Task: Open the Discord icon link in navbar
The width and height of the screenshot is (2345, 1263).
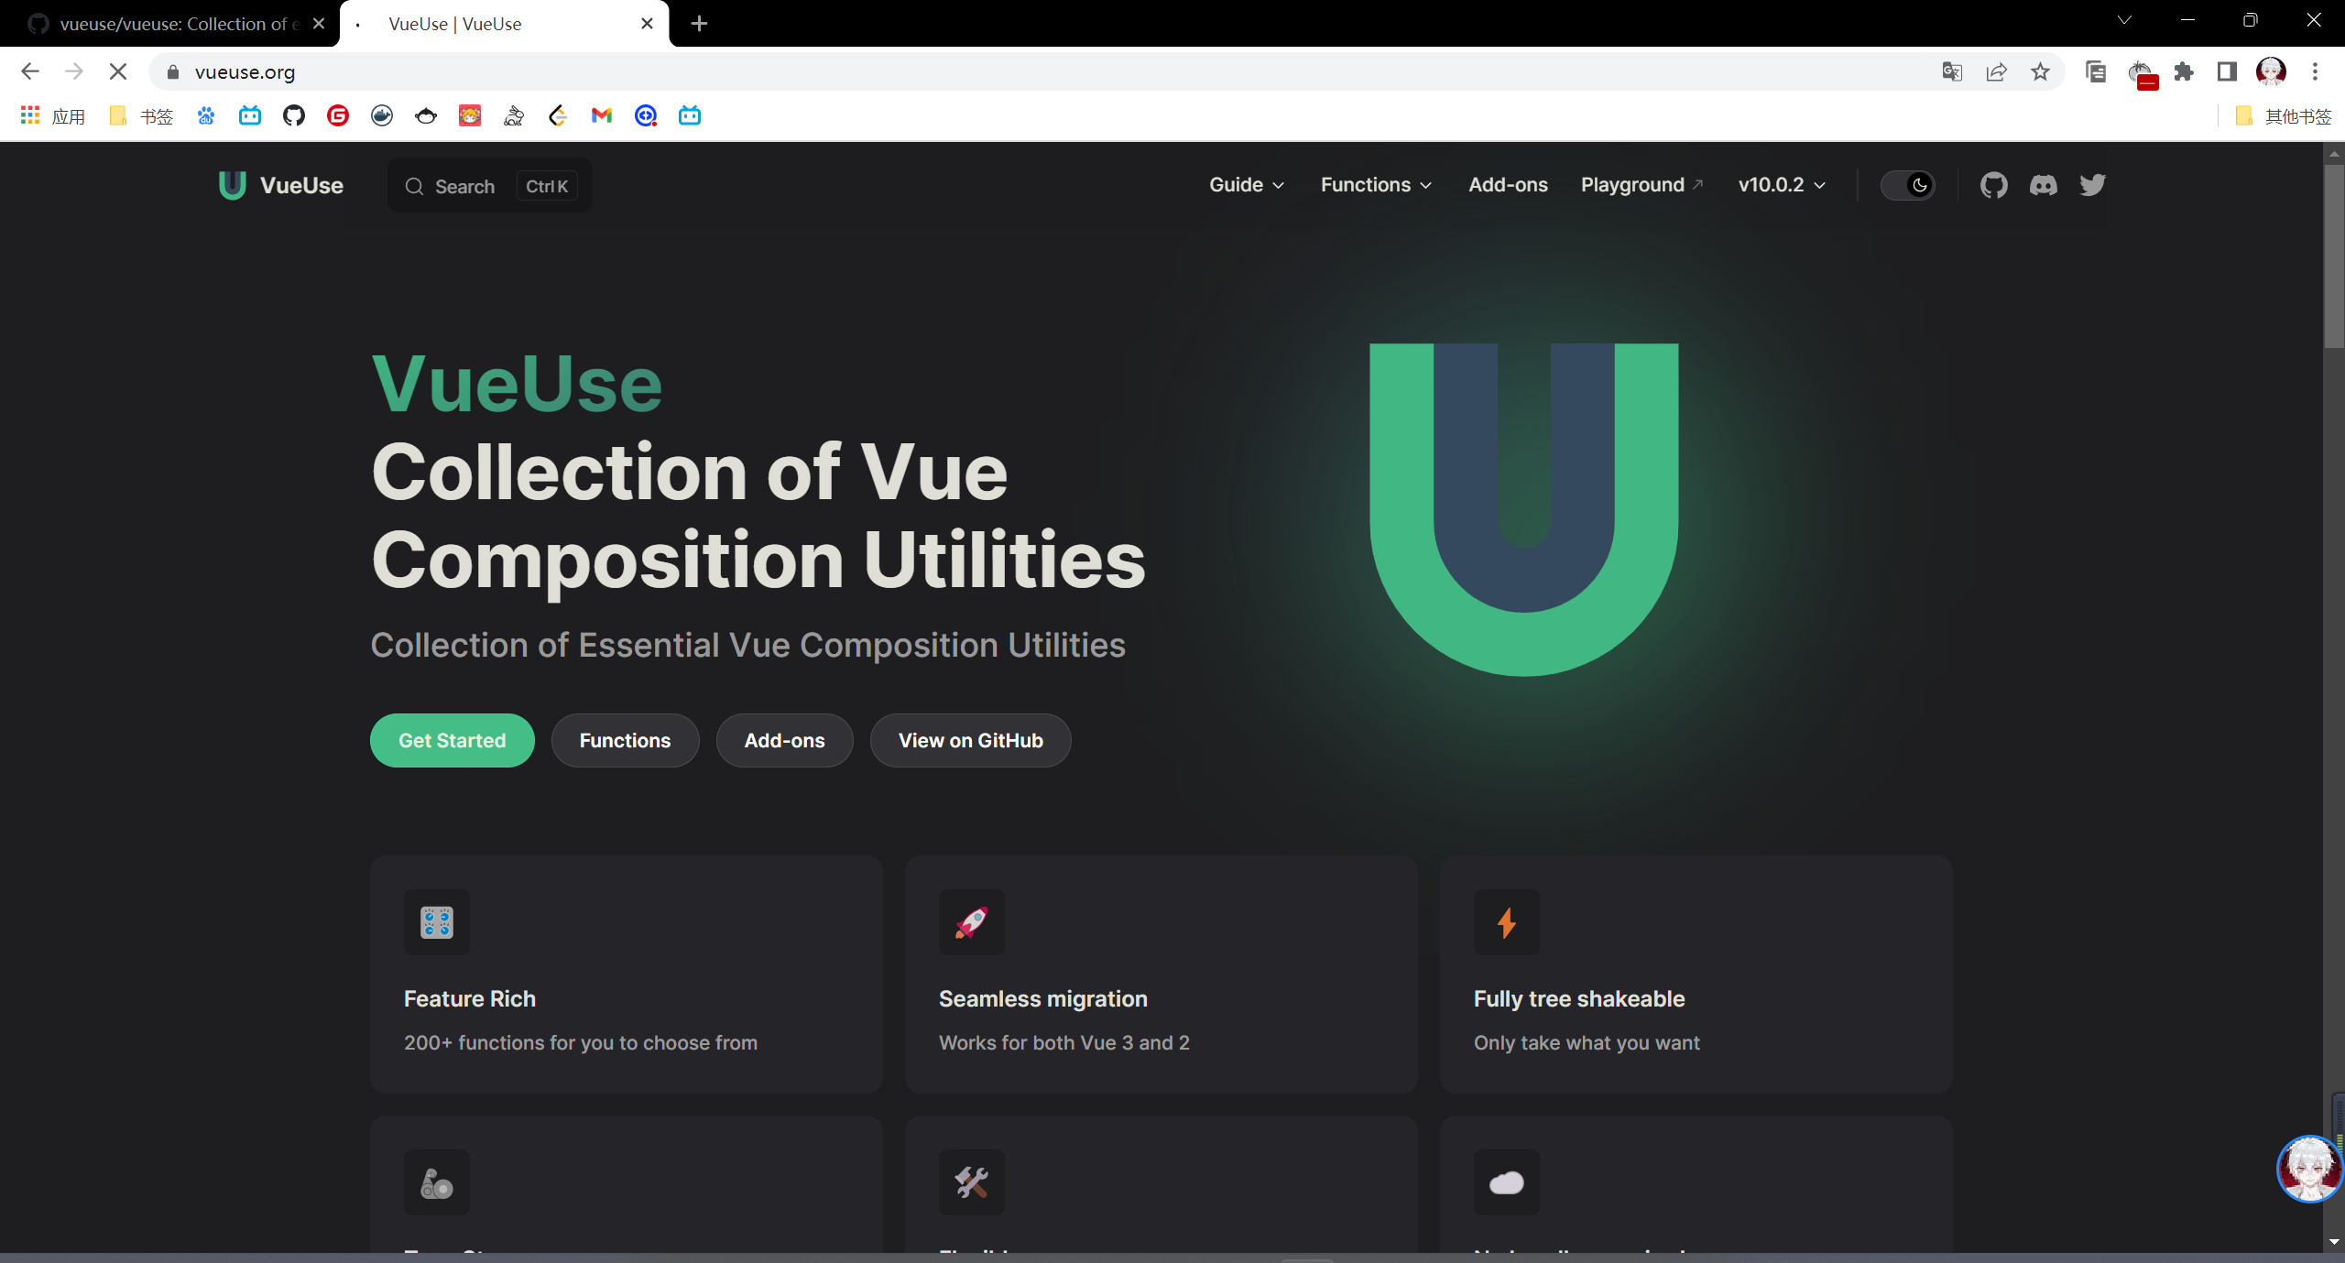Action: point(2043,185)
